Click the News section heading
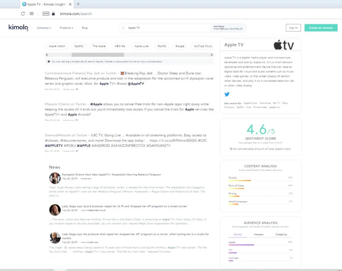The width and height of the screenshot is (342, 271). (x=54, y=167)
